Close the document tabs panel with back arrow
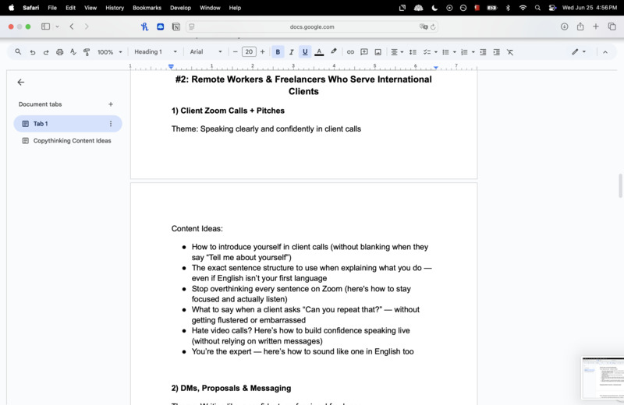This screenshot has height=405, width=624. 21,82
